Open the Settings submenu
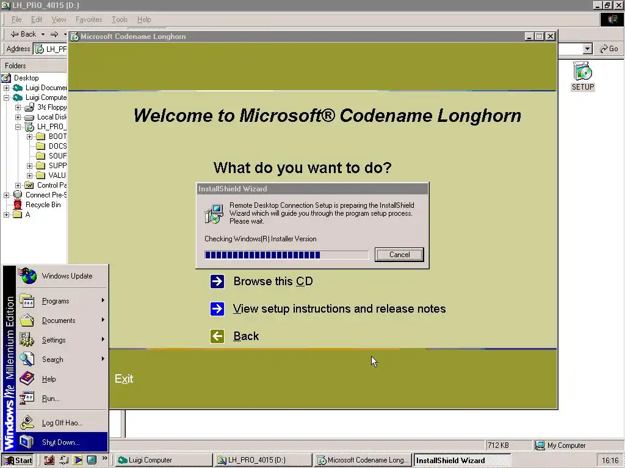The image size is (625, 468). click(x=62, y=340)
